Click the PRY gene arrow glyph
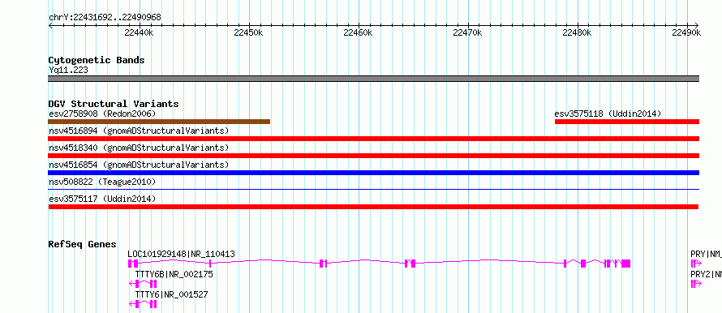 pyautogui.click(x=695, y=264)
